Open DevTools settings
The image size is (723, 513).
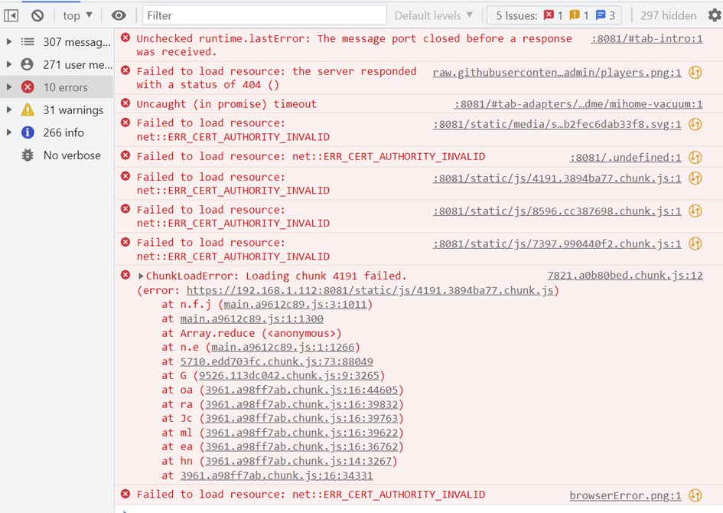[x=715, y=15]
